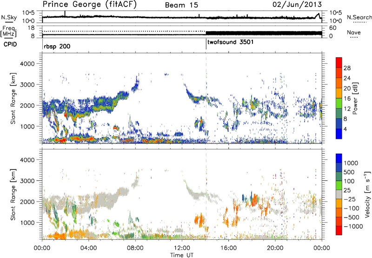This screenshot has width=372, height=258.
Task: Click the 'CPID' row label
Action: click(10, 44)
